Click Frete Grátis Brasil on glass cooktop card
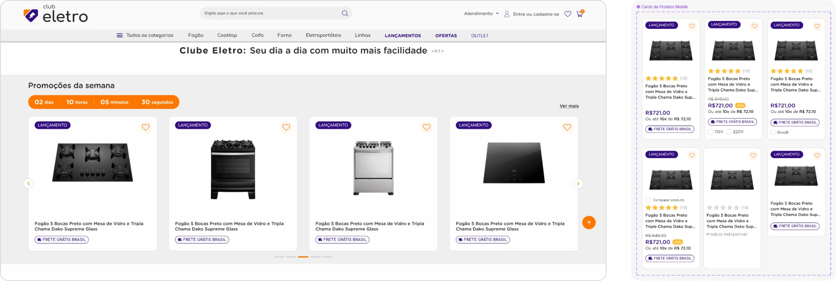 [62, 240]
